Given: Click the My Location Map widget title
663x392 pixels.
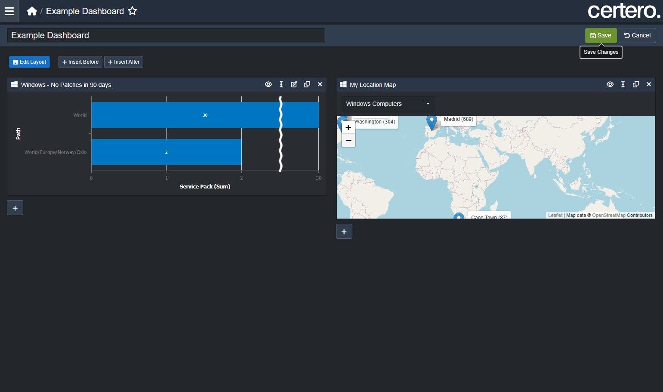Looking at the screenshot, I should click(x=373, y=85).
